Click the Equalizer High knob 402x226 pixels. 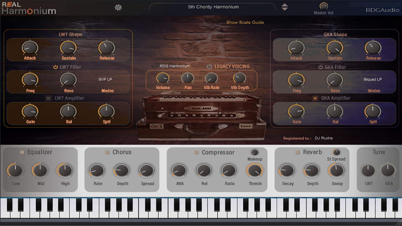(x=65, y=171)
